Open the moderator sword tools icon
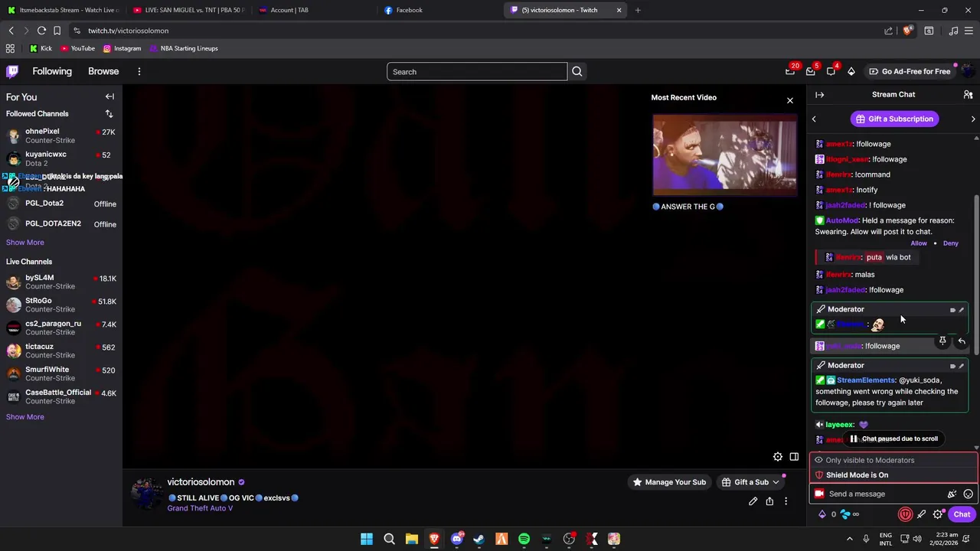This screenshot has width=980, height=551. 922,514
